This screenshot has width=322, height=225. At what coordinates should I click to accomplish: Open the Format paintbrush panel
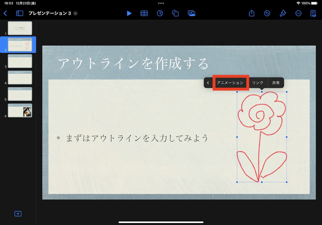coord(283,13)
